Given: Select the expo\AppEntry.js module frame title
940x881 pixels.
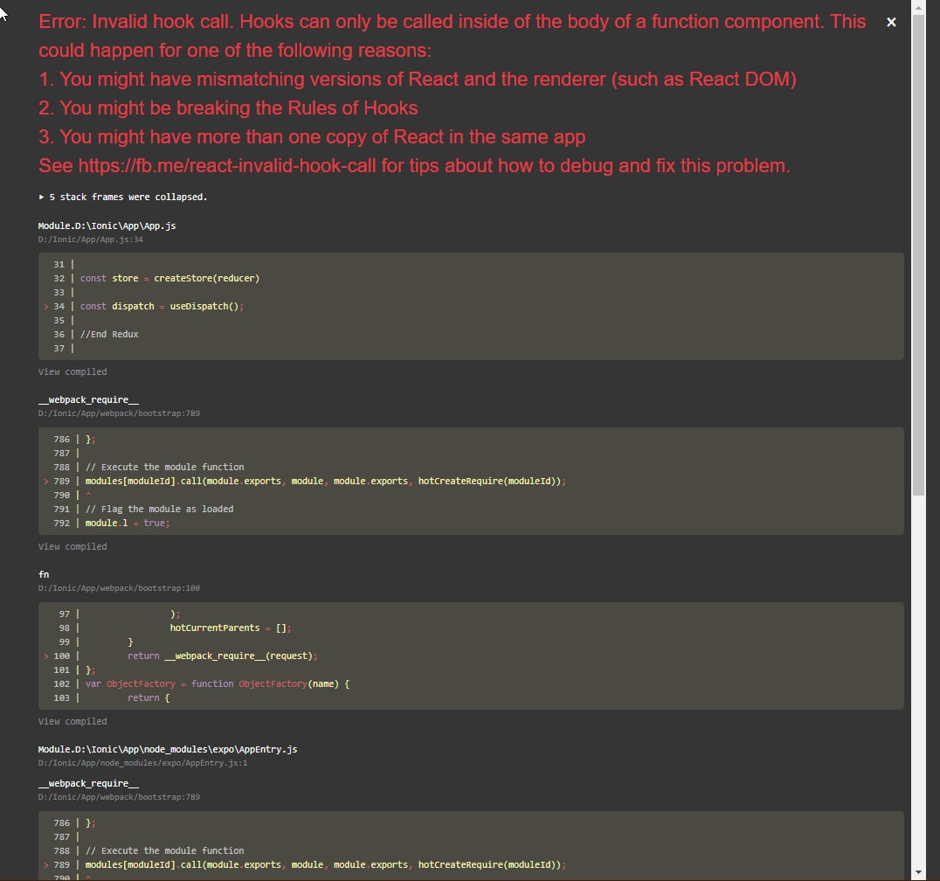Looking at the screenshot, I should click(168, 750).
